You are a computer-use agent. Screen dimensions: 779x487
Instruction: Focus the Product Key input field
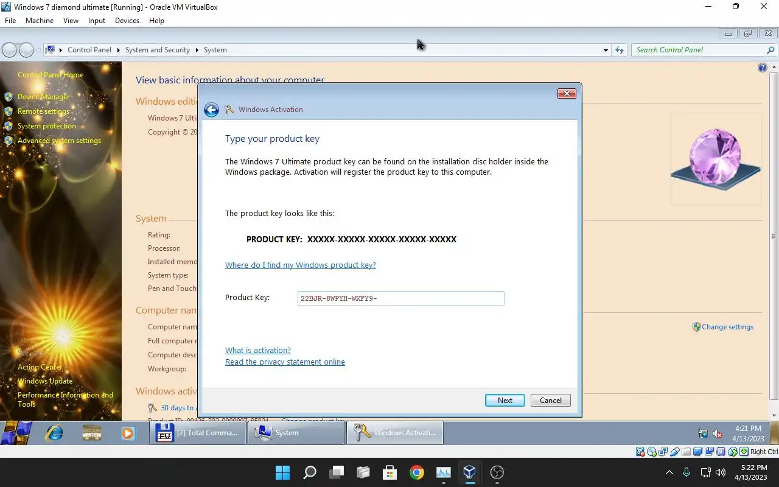[x=400, y=298]
